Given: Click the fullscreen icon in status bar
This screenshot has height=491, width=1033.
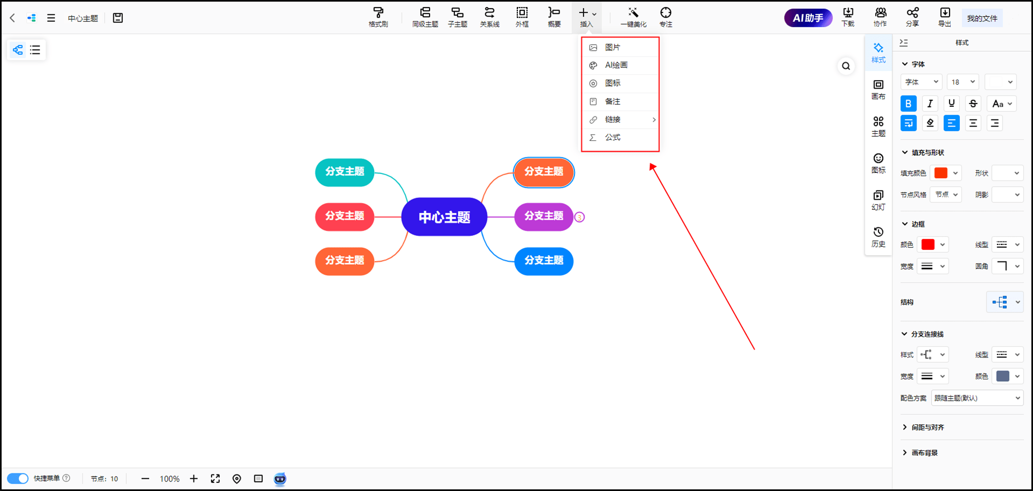Looking at the screenshot, I should pyautogui.click(x=215, y=479).
